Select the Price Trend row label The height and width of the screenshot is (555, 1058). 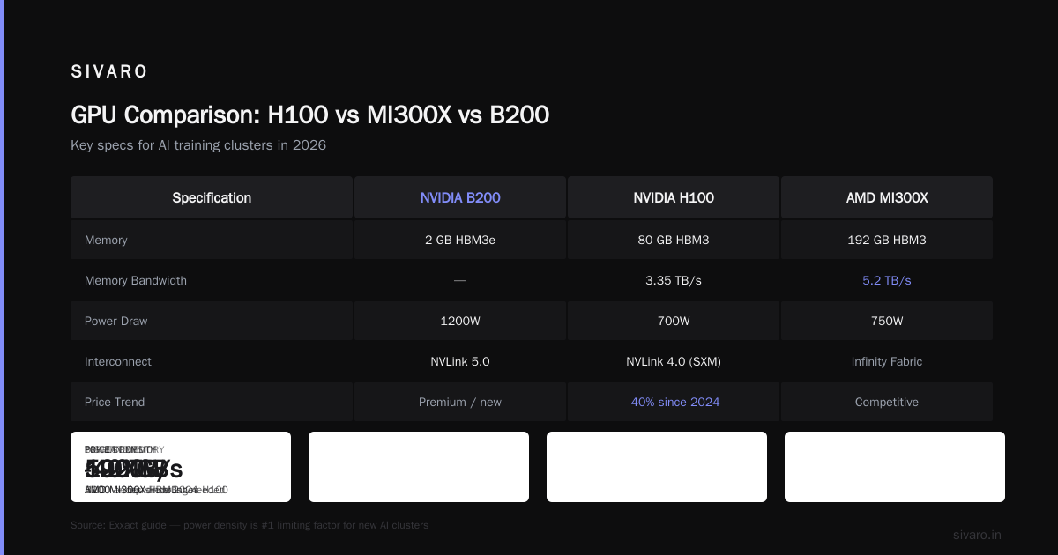(115, 402)
